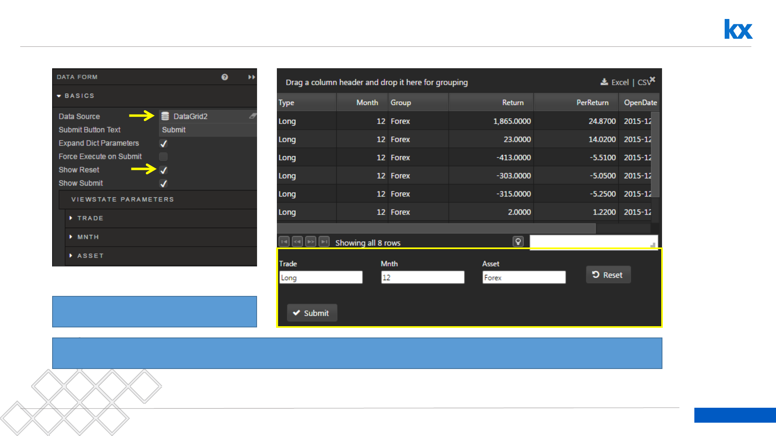Image resolution: width=776 pixels, height=436 pixels.
Task: Click the Reset button
Action: (608, 275)
